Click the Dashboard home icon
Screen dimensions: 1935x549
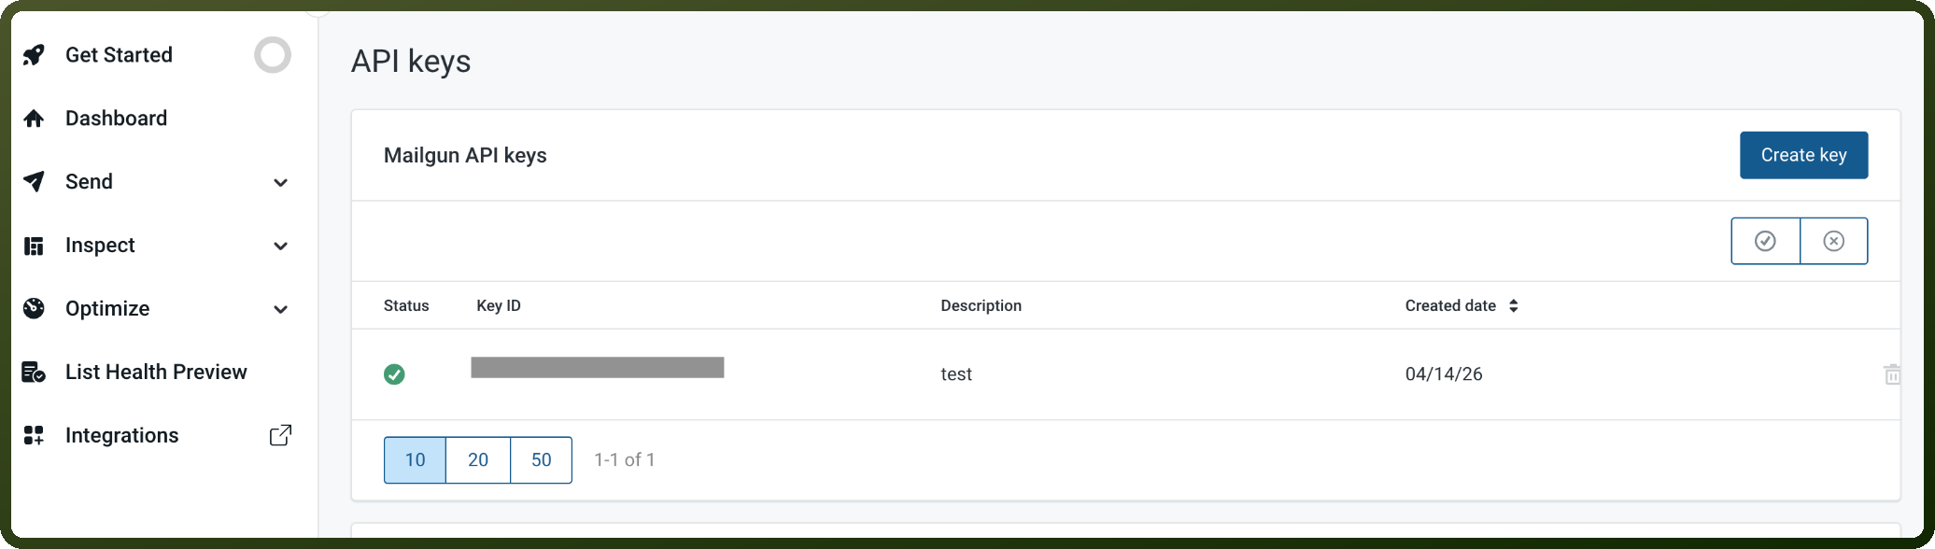(x=34, y=119)
